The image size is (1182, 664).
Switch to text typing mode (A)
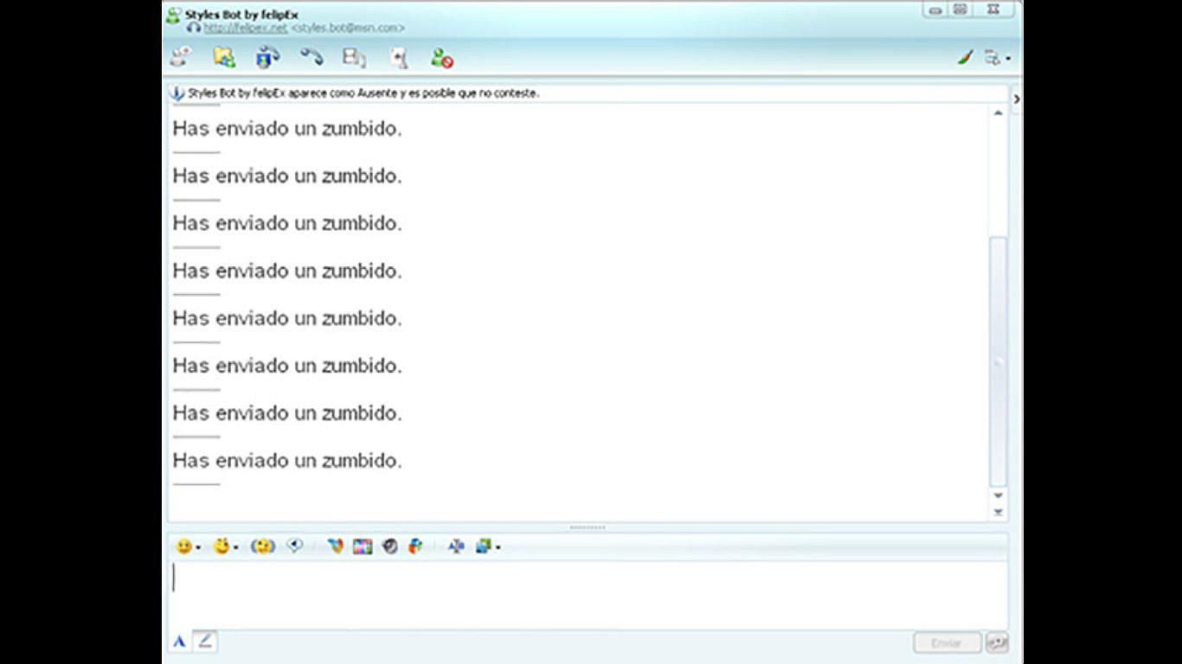click(180, 642)
